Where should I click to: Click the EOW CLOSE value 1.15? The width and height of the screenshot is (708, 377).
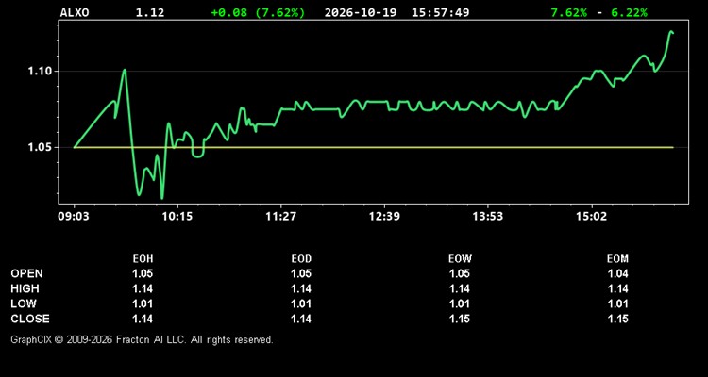460,319
